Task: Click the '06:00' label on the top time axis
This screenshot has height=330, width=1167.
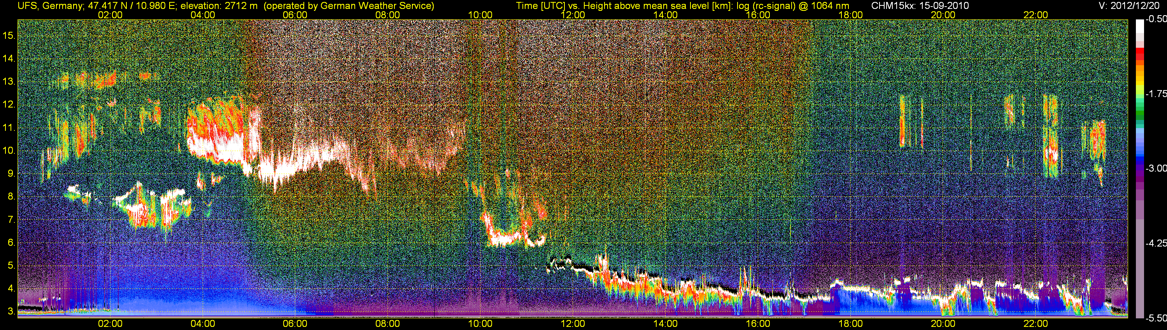Action: (295, 15)
